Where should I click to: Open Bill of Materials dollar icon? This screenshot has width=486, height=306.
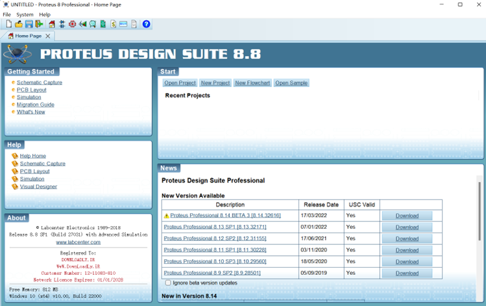114,24
